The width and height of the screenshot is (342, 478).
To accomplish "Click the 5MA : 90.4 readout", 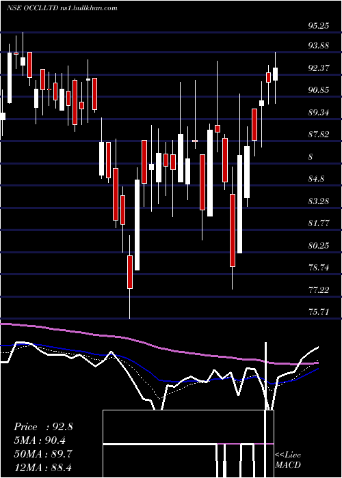I will [40, 440].
